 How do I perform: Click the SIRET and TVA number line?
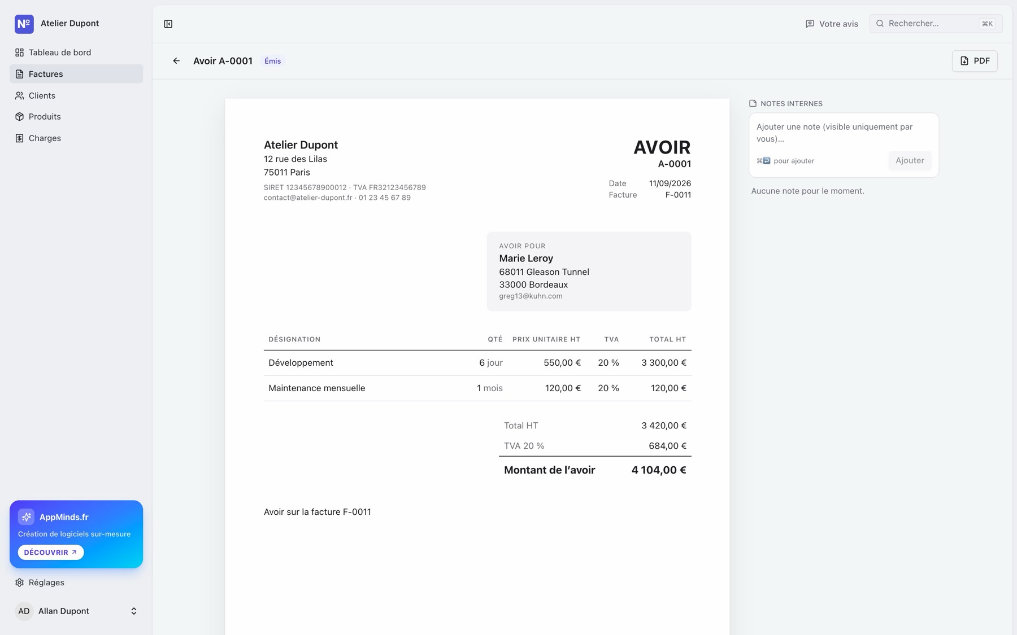345,187
